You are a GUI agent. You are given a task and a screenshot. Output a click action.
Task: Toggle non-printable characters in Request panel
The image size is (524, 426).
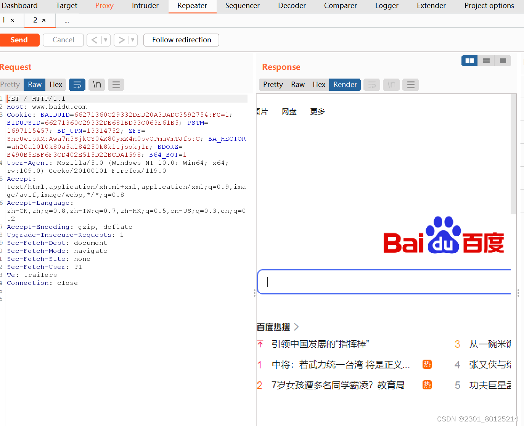(97, 84)
